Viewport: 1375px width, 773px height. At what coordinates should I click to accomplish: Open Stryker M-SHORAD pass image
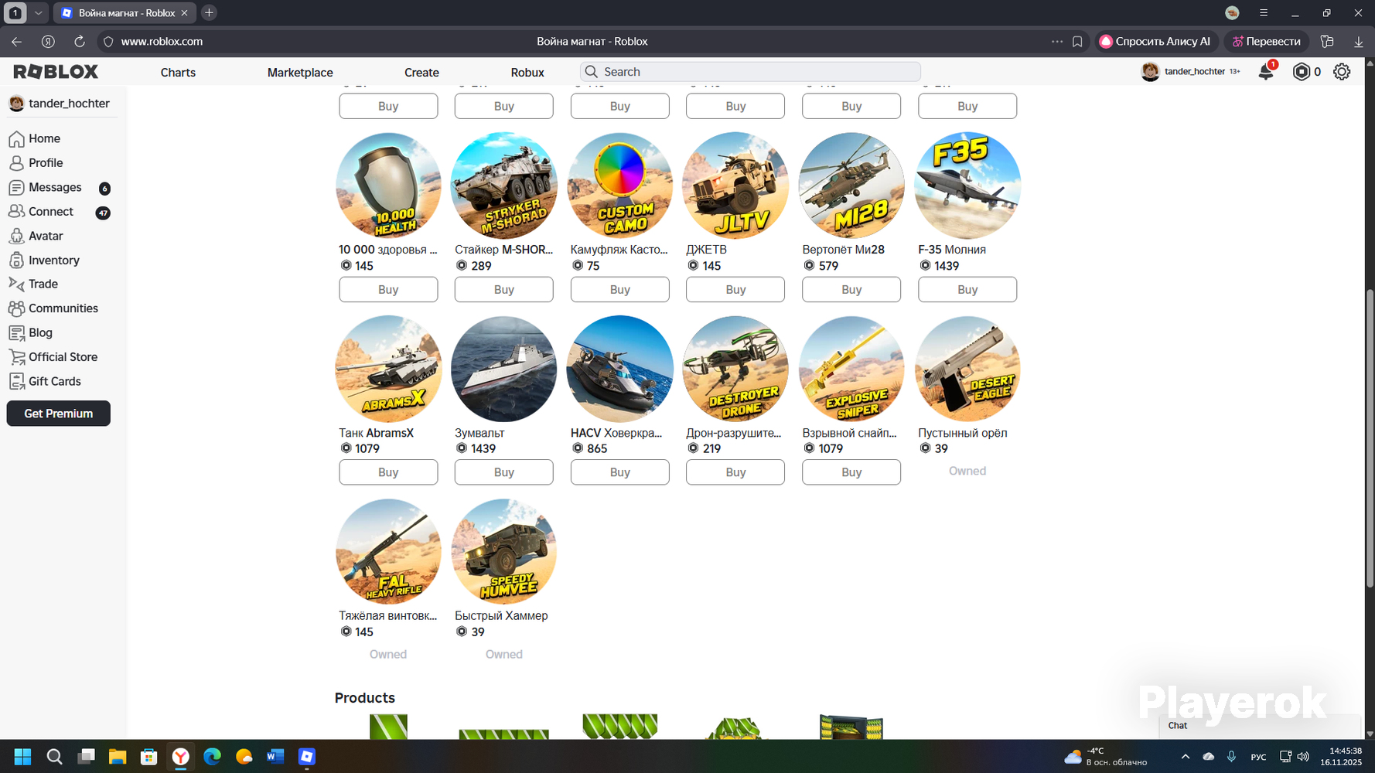(504, 186)
